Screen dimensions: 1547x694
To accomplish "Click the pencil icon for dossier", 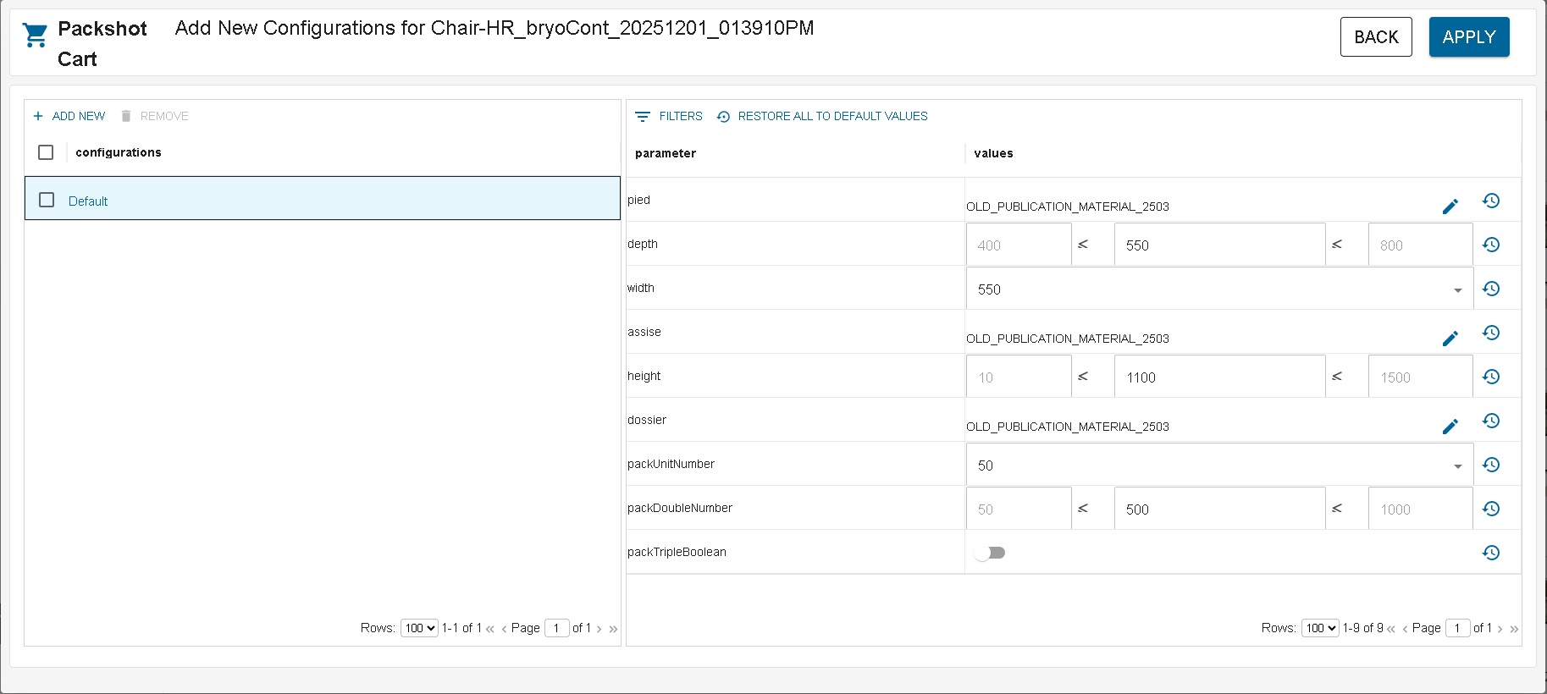I will tap(1450, 427).
